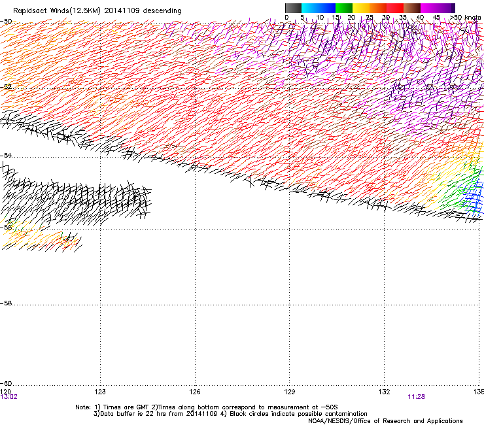Click the 11:28 swath time label
The height and width of the screenshot is (425, 484).
416,397
